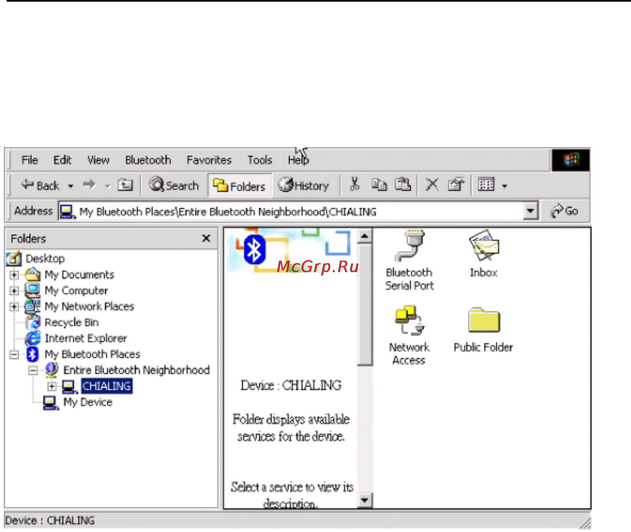Click the Copy icon
The image size is (631, 532).
coord(379,184)
